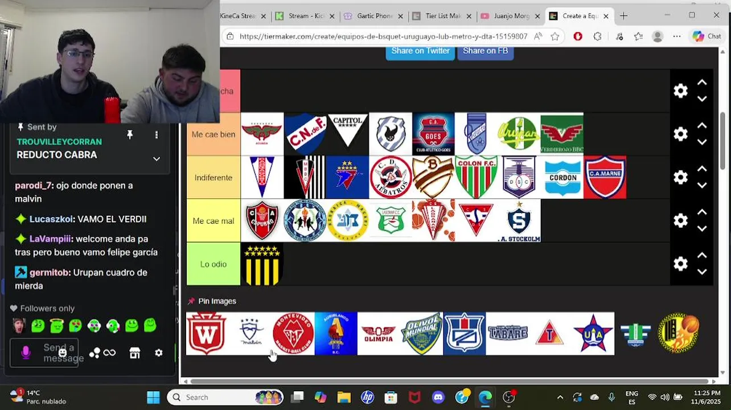Open settings gear for Me cae mal row
The width and height of the screenshot is (731, 410).
click(680, 221)
